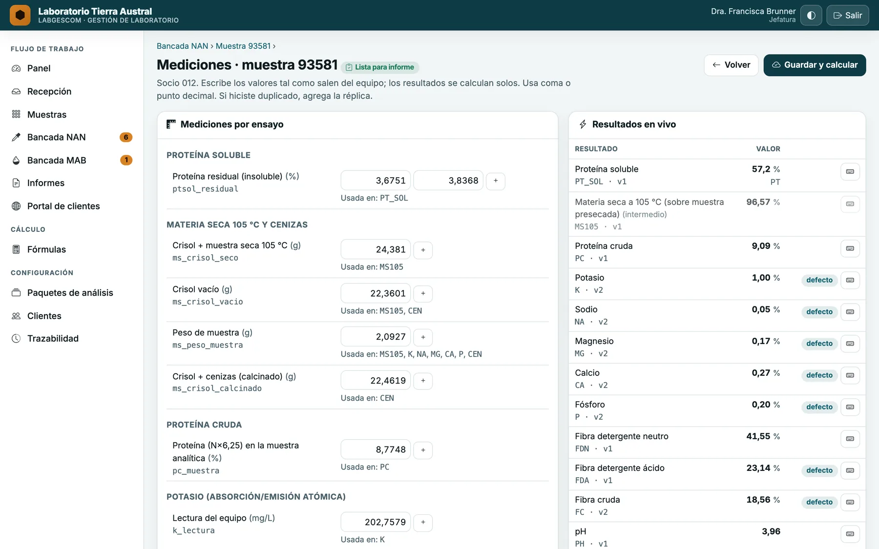Add replica for Lectura del equipo
This screenshot has width=879, height=549.
(423, 522)
